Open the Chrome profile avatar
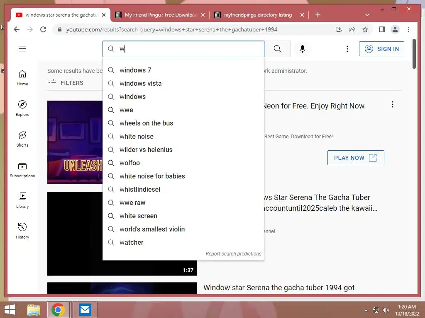 point(395,29)
